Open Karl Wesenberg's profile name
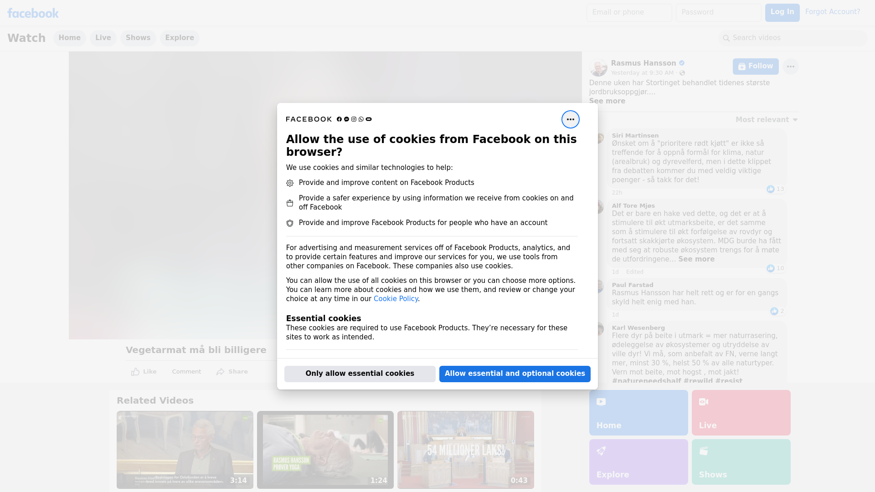Viewport: 875px width, 492px height. click(x=638, y=328)
